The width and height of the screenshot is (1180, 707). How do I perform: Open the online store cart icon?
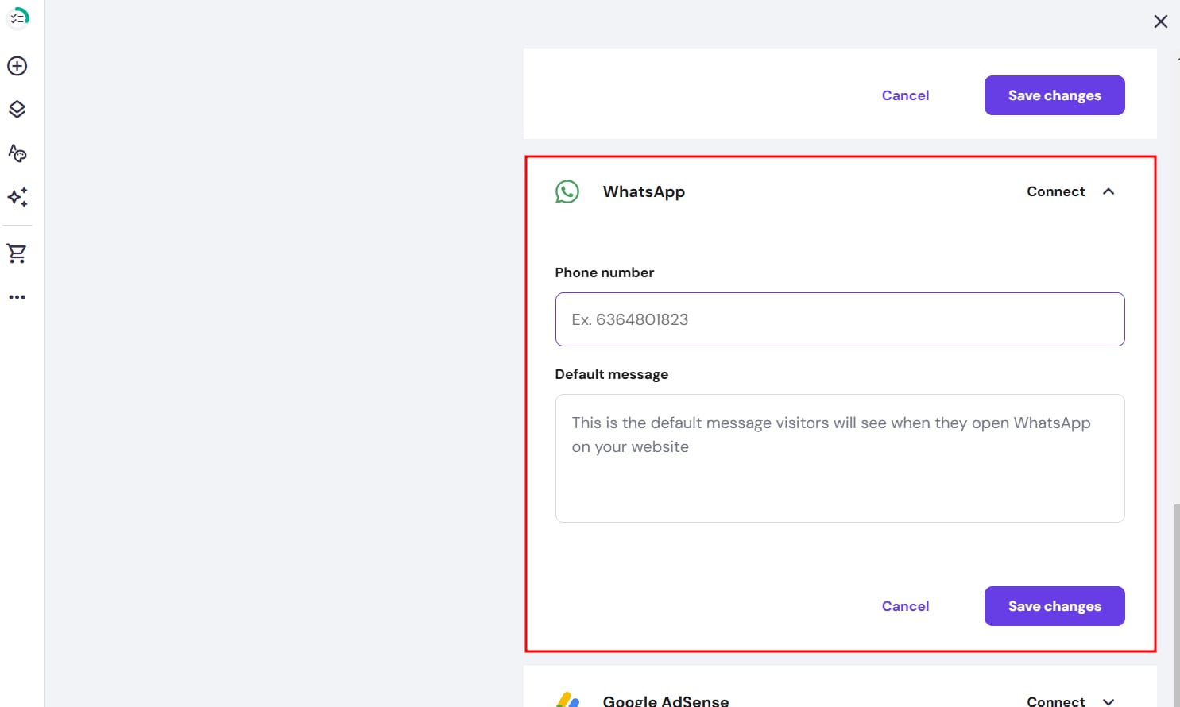point(17,253)
